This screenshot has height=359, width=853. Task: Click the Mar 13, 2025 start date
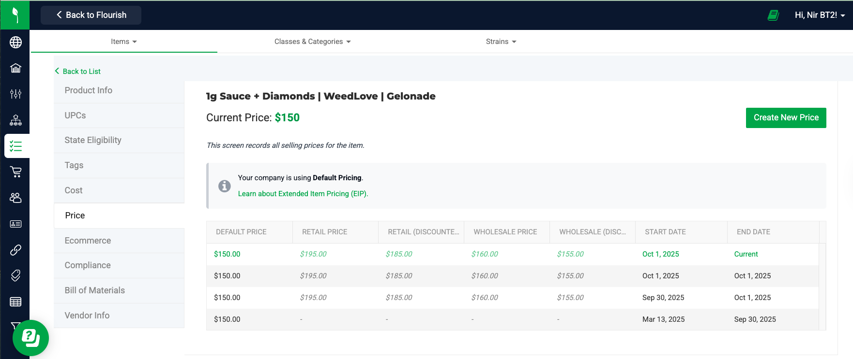tap(663, 319)
